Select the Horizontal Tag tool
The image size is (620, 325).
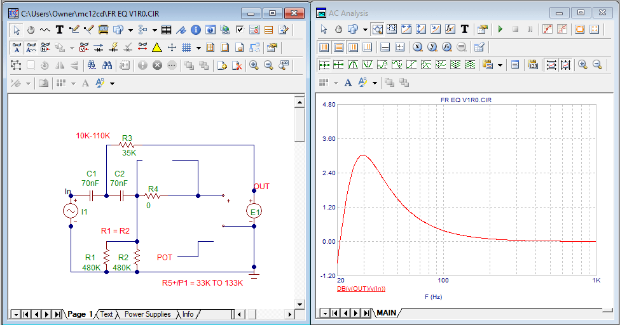coord(406,29)
